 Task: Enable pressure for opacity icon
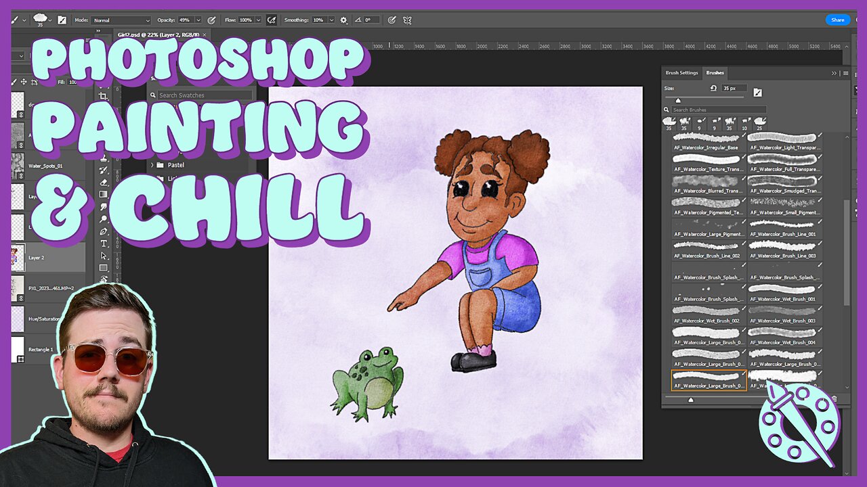(211, 20)
